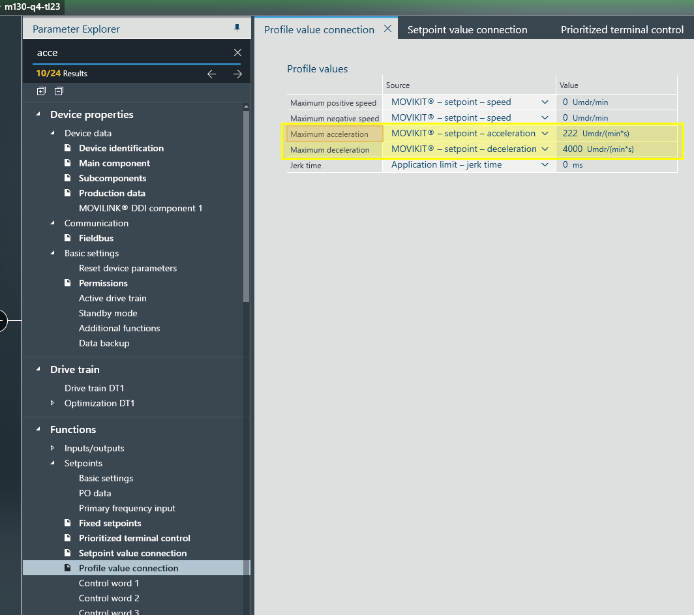Screen dimensions: 694x615
Task: Click the Jerk time value 0 ms
Action: (616, 164)
